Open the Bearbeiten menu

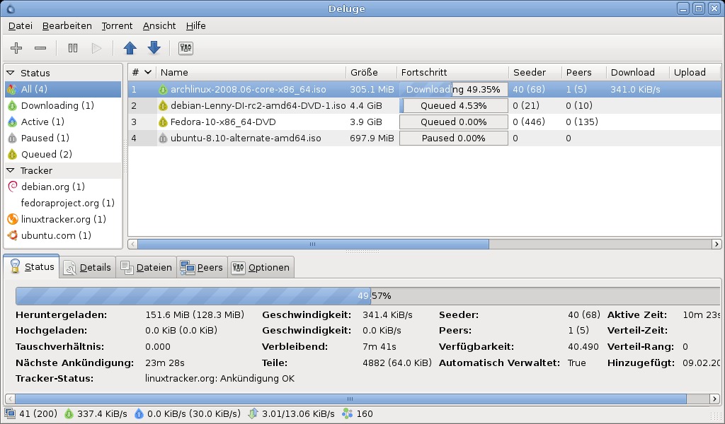67,26
